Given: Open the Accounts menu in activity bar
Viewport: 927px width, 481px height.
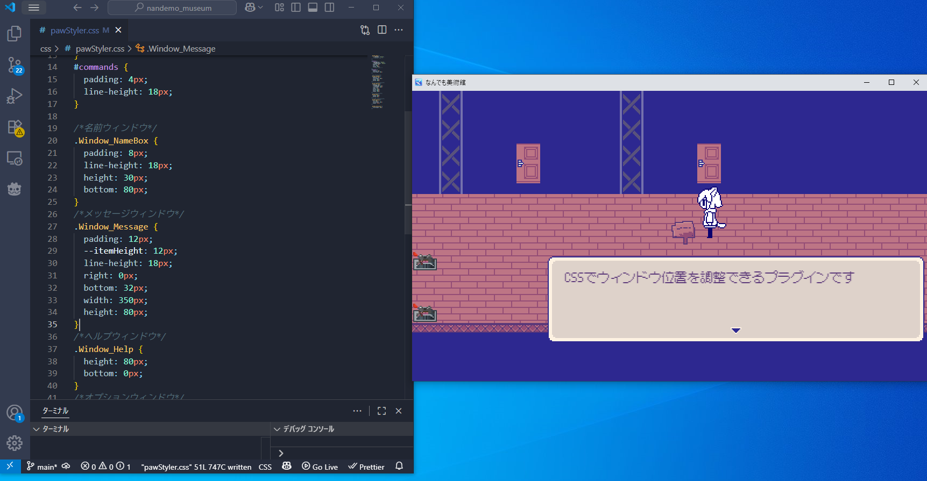Looking at the screenshot, I should (15, 413).
